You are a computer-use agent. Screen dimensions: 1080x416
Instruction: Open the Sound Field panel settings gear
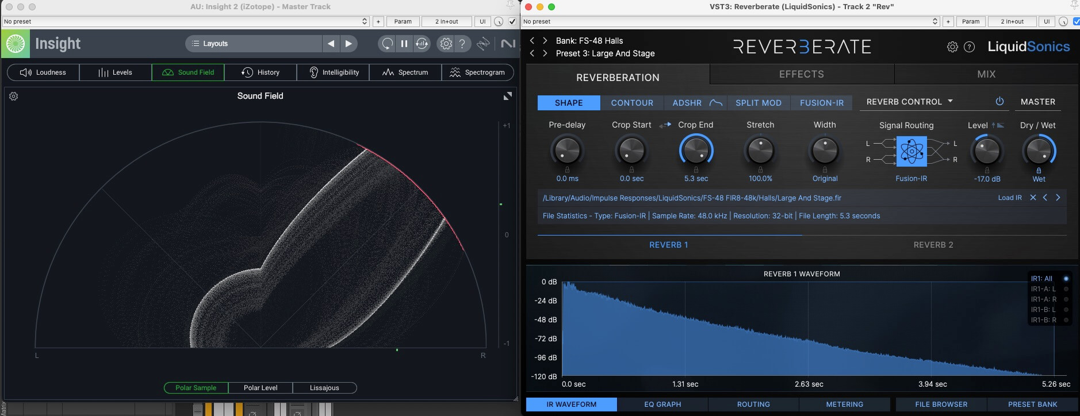pyautogui.click(x=14, y=97)
